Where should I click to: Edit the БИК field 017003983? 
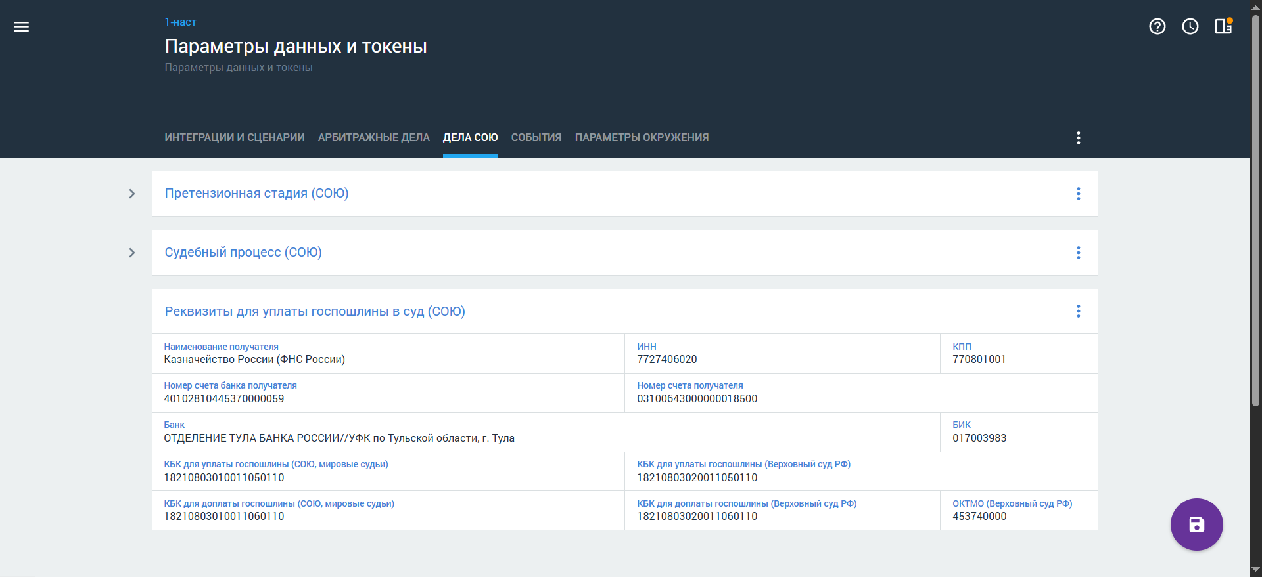(x=1019, y=432)
